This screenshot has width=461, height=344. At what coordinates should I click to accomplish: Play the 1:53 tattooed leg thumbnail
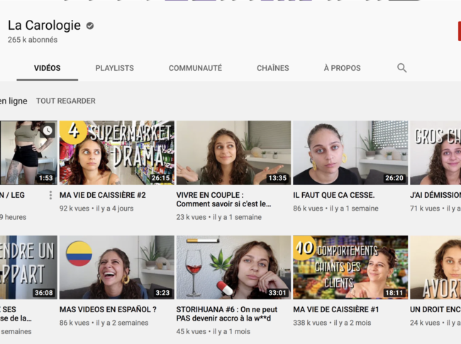coord(28,152)
